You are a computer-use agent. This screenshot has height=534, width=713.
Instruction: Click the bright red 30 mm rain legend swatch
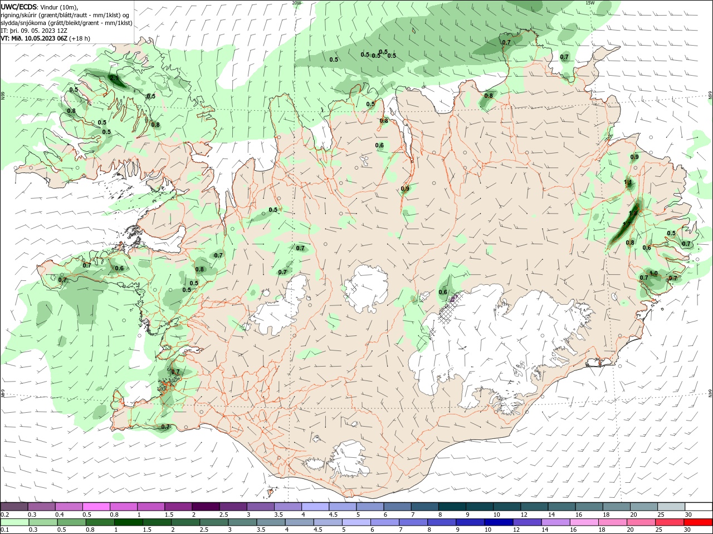tap(699, 522)
